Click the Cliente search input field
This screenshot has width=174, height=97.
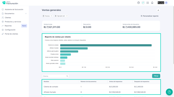pos(56,76)
